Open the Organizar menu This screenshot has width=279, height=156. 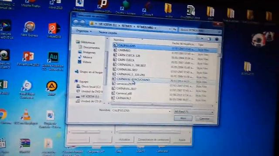coord(84,31)
